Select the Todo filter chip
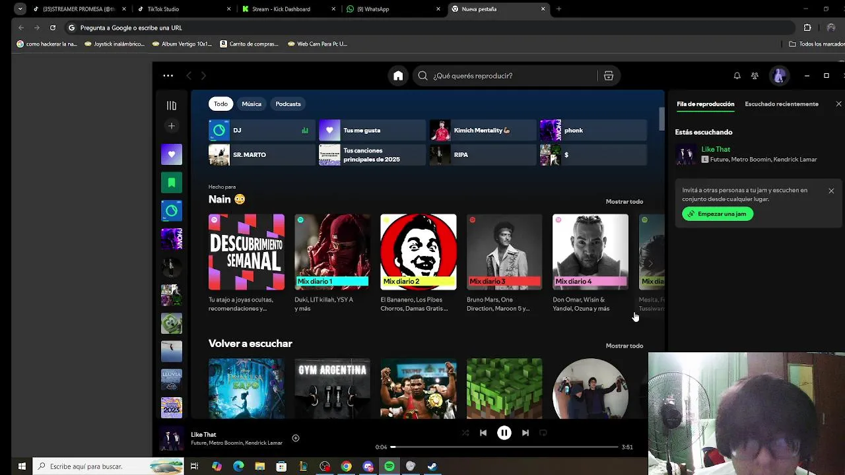Screen dimensions: 845x475 (220, 104)
